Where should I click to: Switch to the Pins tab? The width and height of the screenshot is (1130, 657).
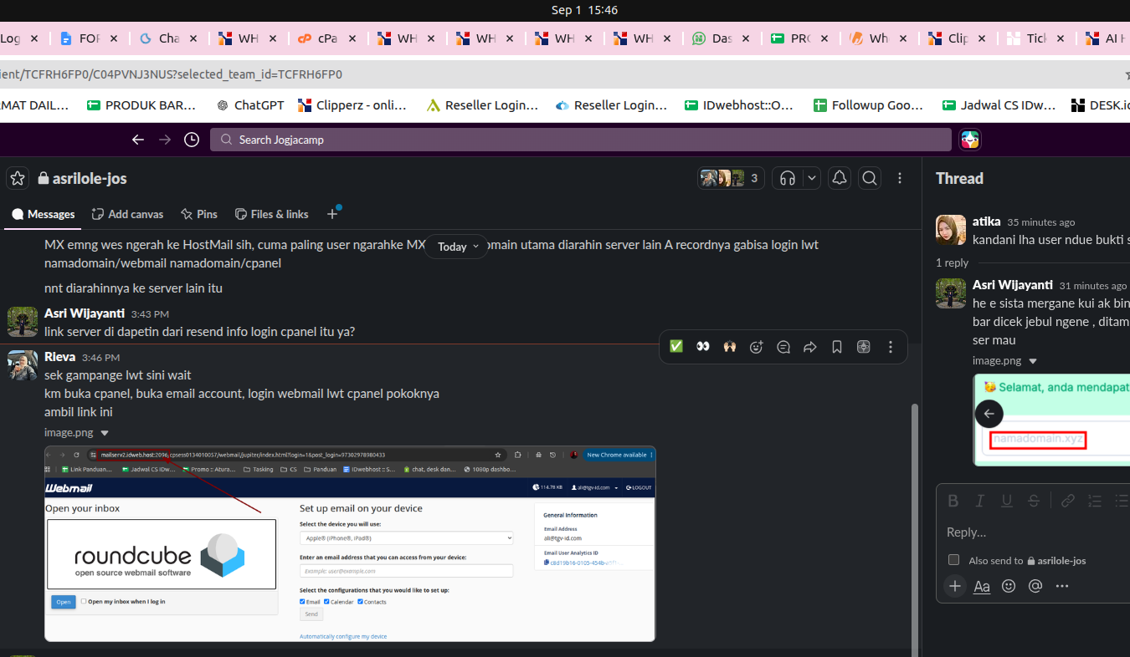(198, 214)
